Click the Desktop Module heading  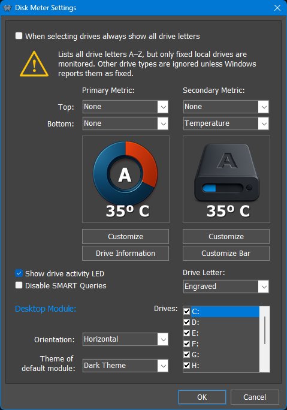pos(46,309)
